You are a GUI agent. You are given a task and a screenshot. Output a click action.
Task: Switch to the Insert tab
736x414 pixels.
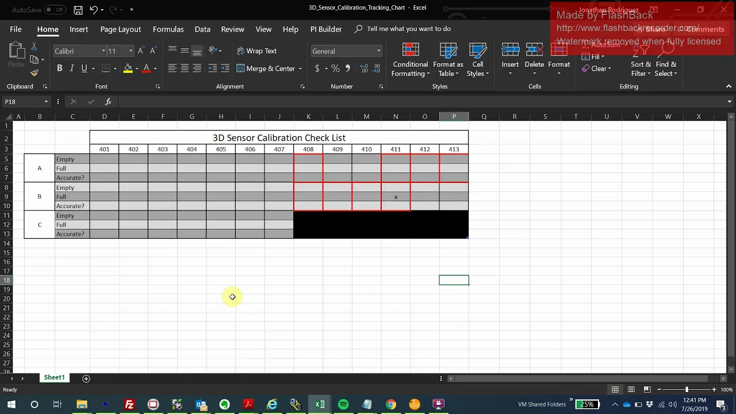(79, 29)
